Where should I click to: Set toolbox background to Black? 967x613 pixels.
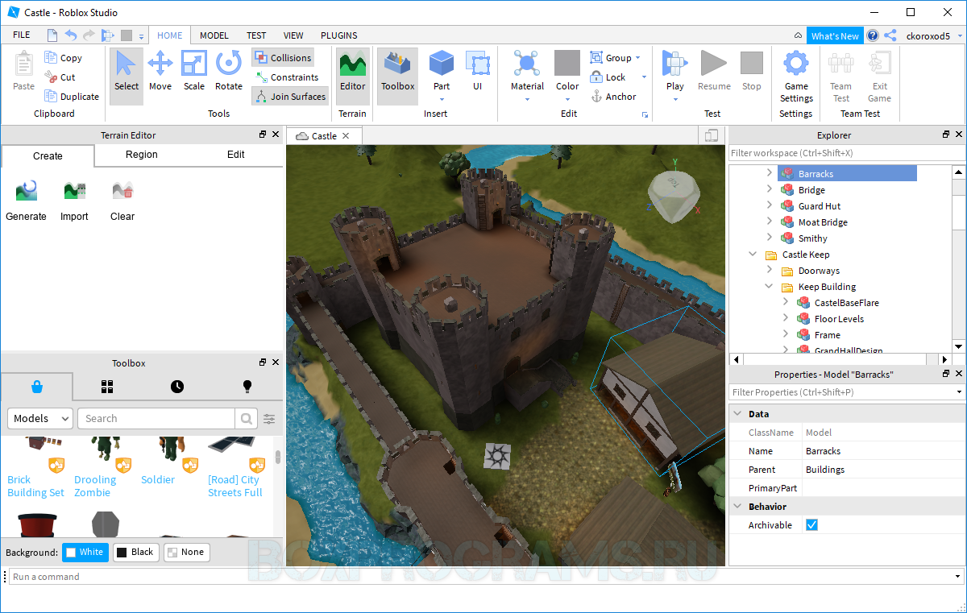point(135,553)
